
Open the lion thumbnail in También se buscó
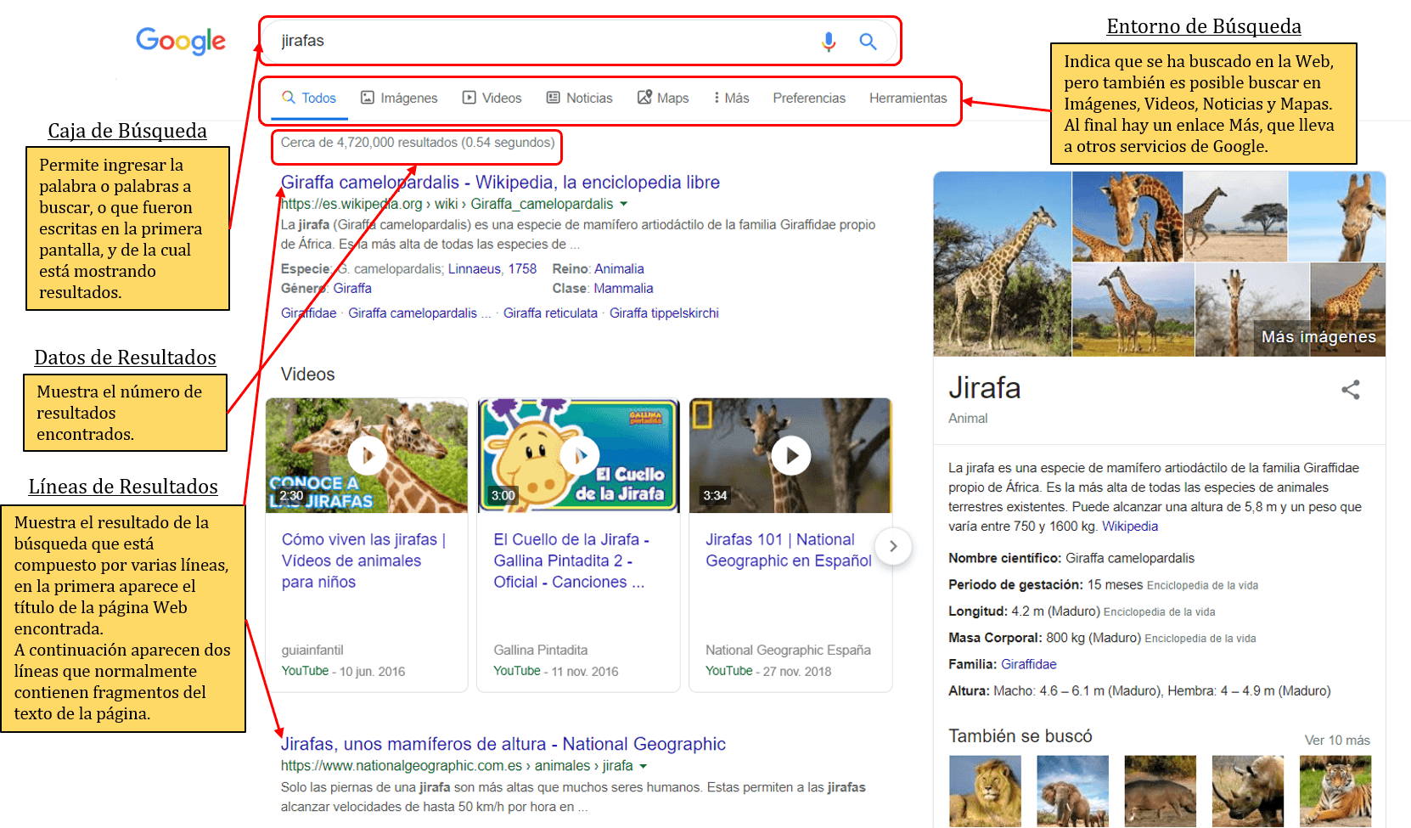[985, 791]
